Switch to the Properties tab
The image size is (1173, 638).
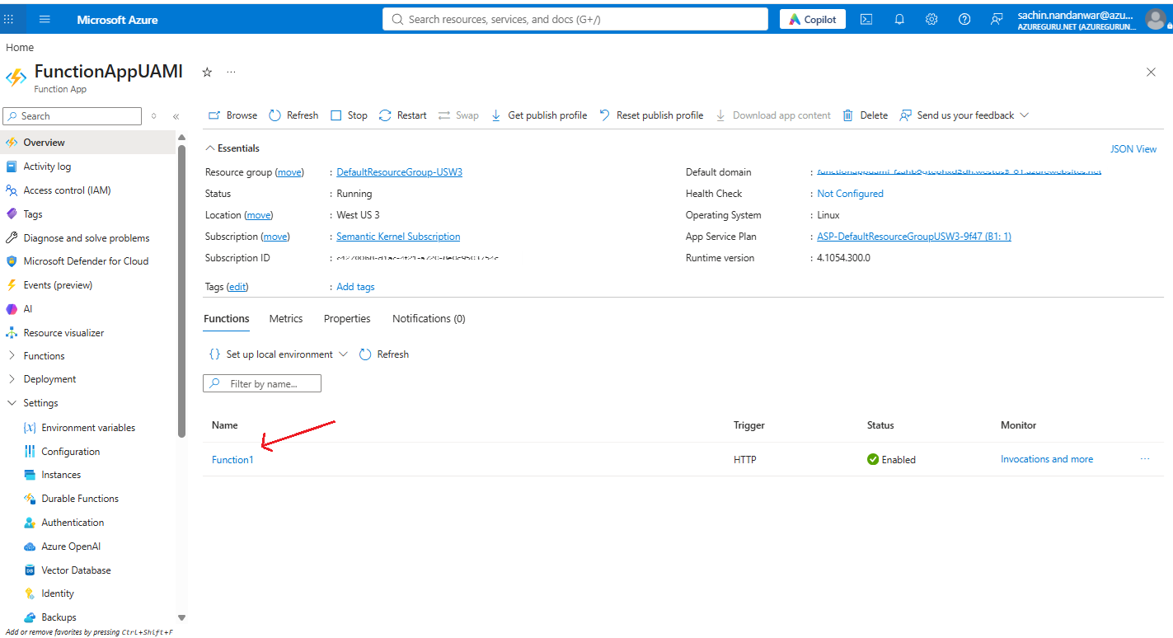(x=347, y=318)
